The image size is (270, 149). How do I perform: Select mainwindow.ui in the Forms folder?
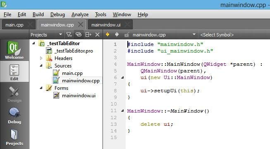click(x=79, y=96)
